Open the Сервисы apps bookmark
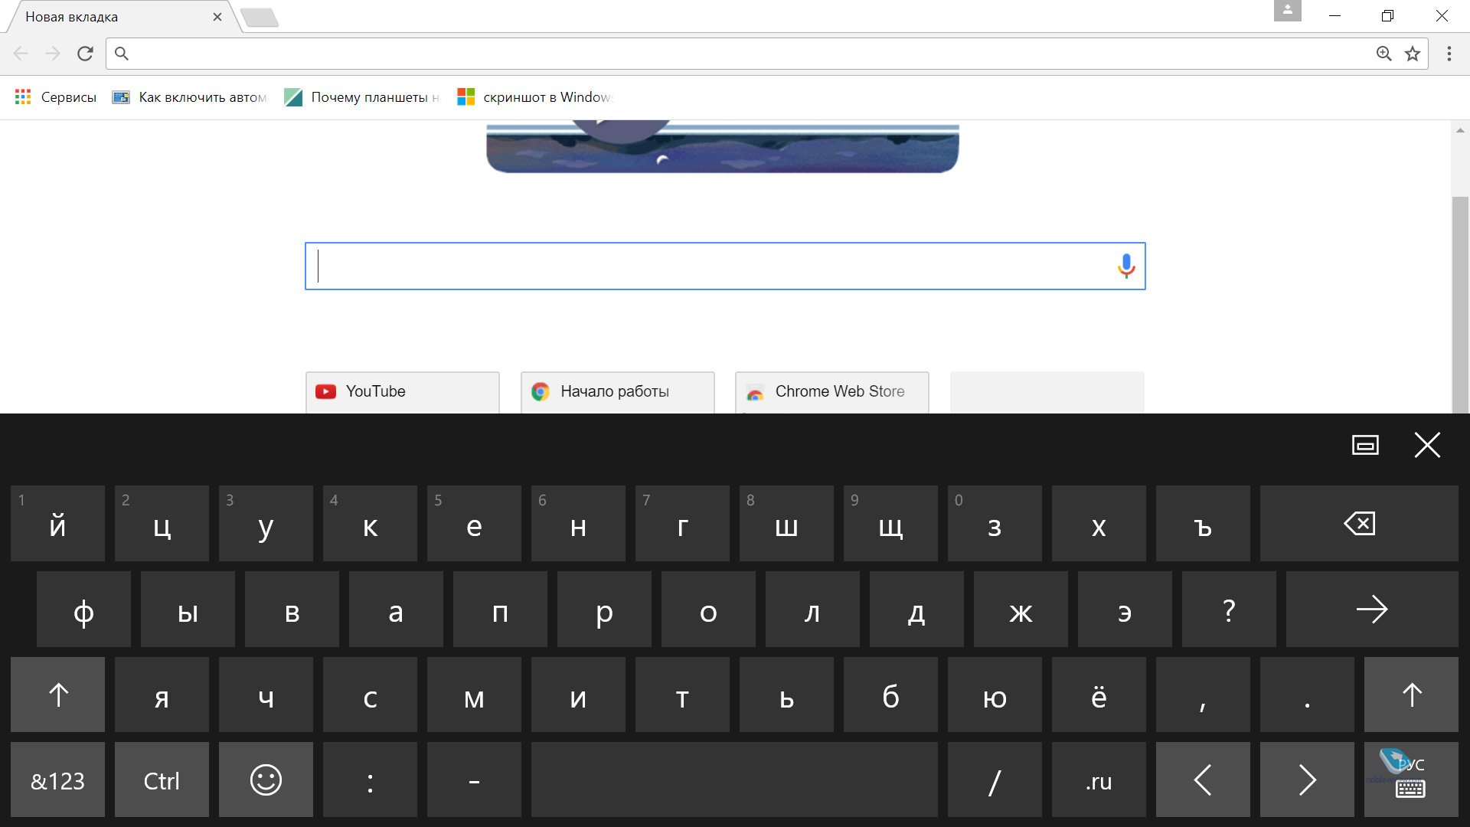Image resolution: width=1470 pixels, height=827 pixels. 55,97
